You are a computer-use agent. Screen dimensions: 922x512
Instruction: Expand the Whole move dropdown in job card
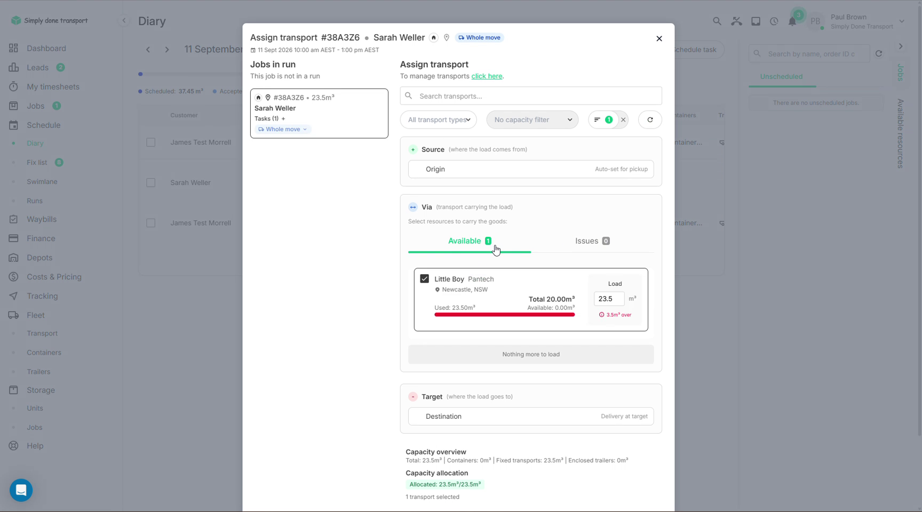click(x=283, y=129)
